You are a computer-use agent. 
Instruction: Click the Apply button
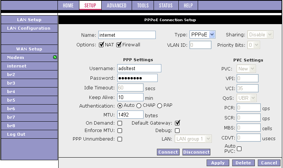[218, 163]
